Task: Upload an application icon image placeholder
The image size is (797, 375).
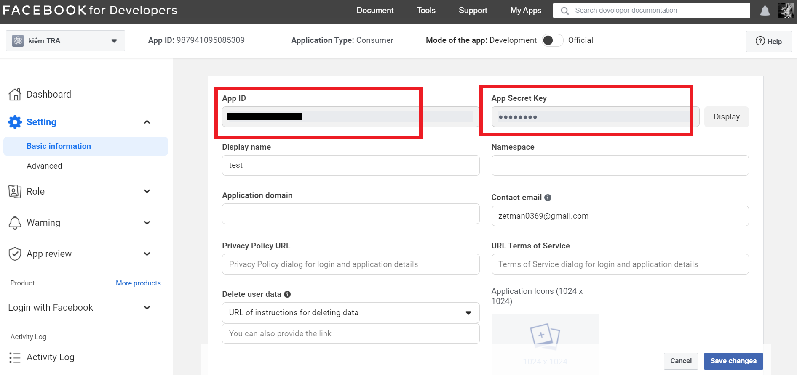Action: (545, 336)
